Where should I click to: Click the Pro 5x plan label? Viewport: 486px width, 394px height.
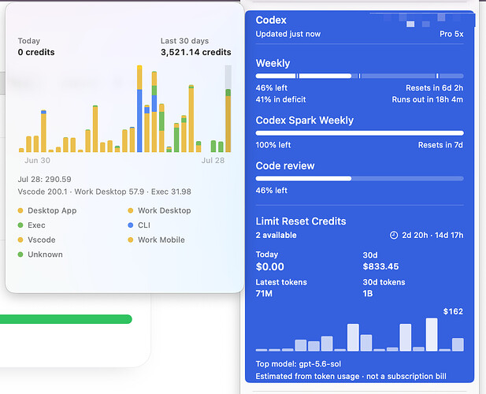click(x=451, y=34)
